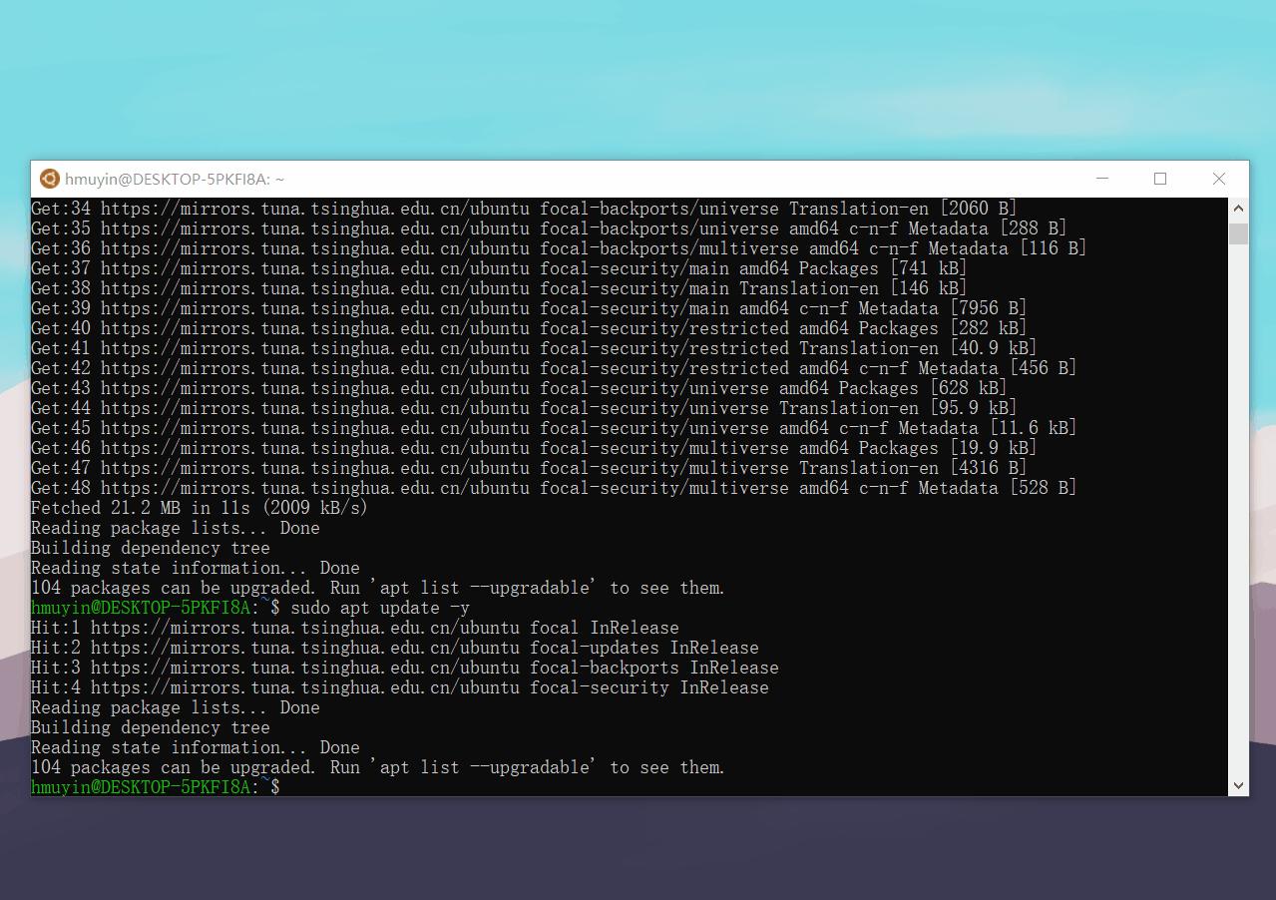The width and height of the screenshot is (1276, 900).
Task: Click the window title hmuyin@DESKTOP-5PKFI8A: ~
Action: 175,179
